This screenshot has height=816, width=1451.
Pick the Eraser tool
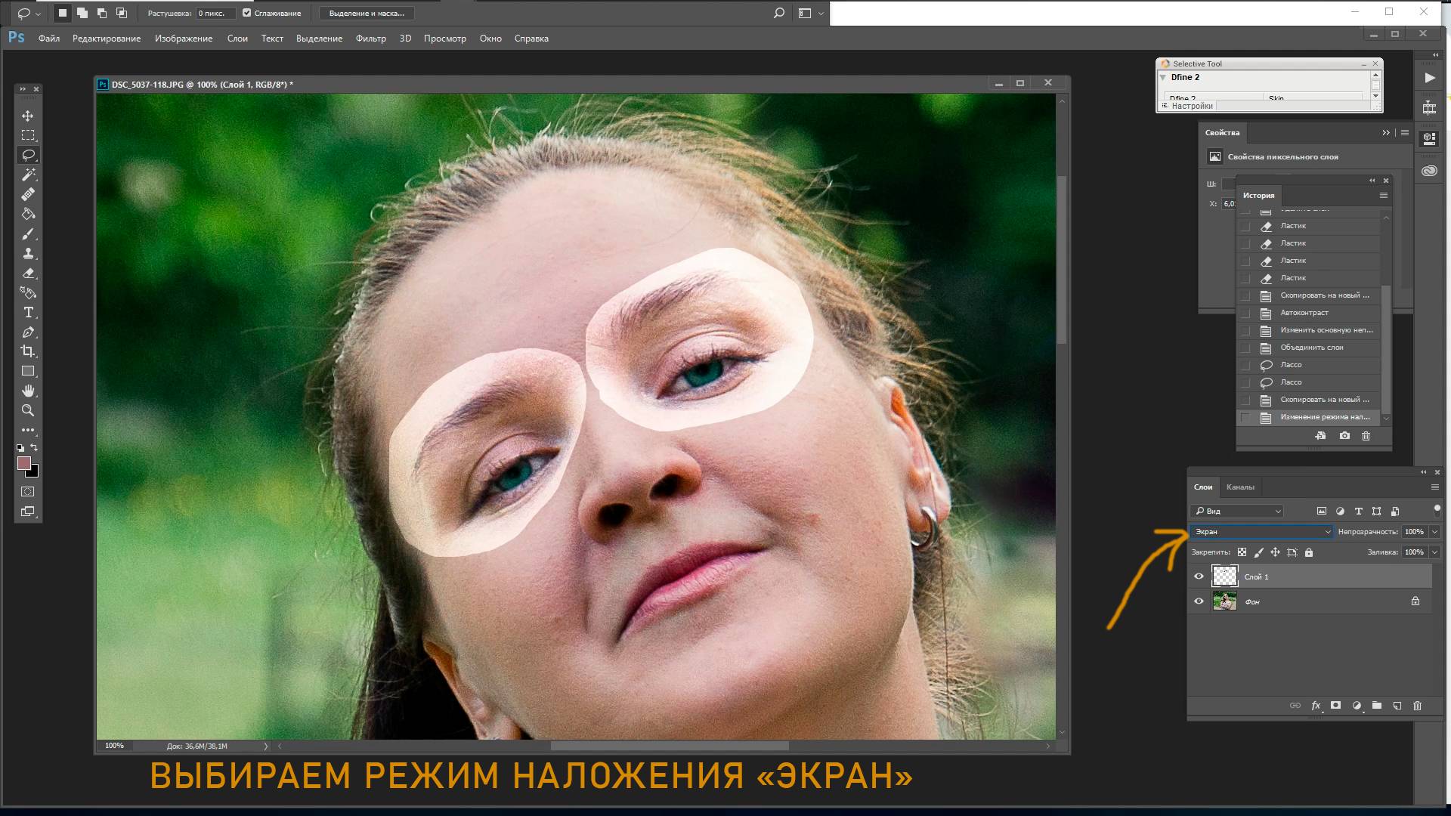click(x=29, y=274)
